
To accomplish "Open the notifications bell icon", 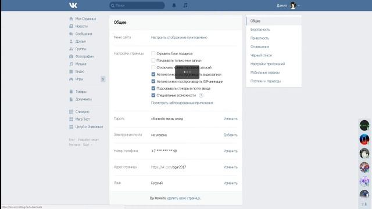I will point(174,5).
